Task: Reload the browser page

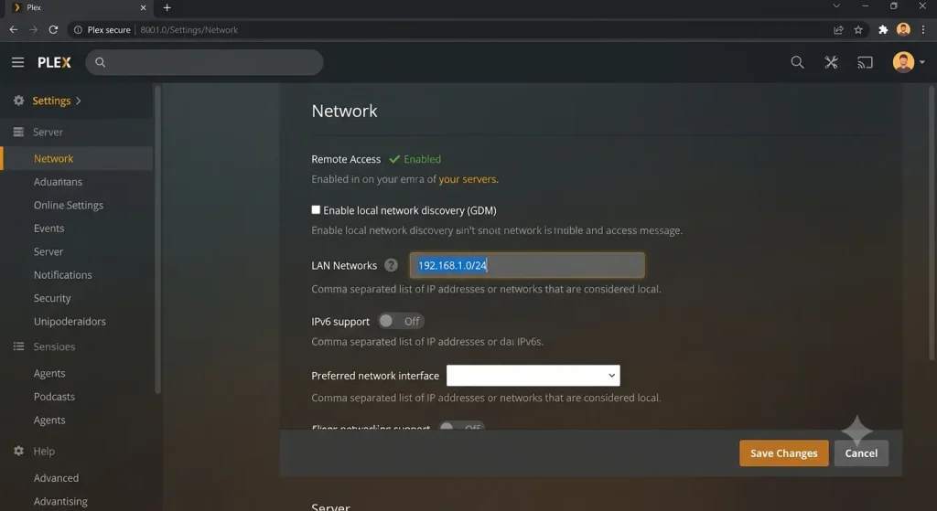Action: (x=53, y=29)
